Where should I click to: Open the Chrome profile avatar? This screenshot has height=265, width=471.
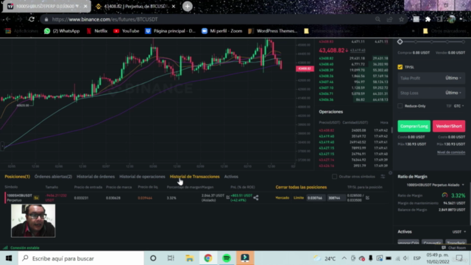tap(451, 19)
